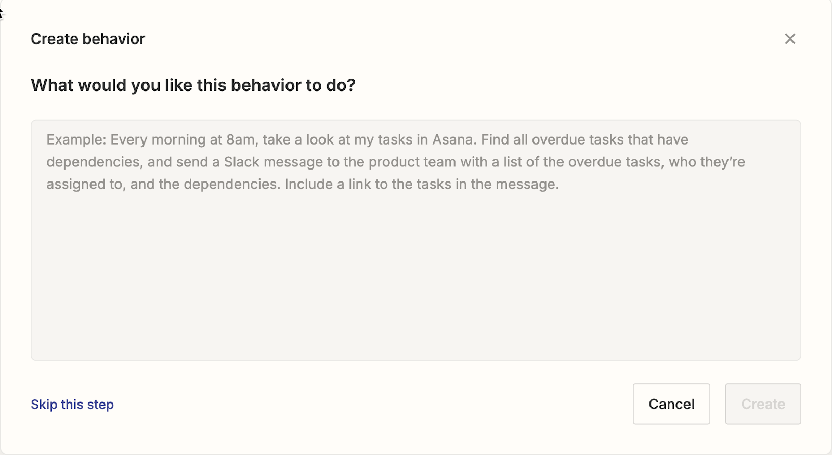The width and height of the screenshot is (832, 455).
Task: Click the greyed-out Create button at bottom right
Action: coord(763,404)
